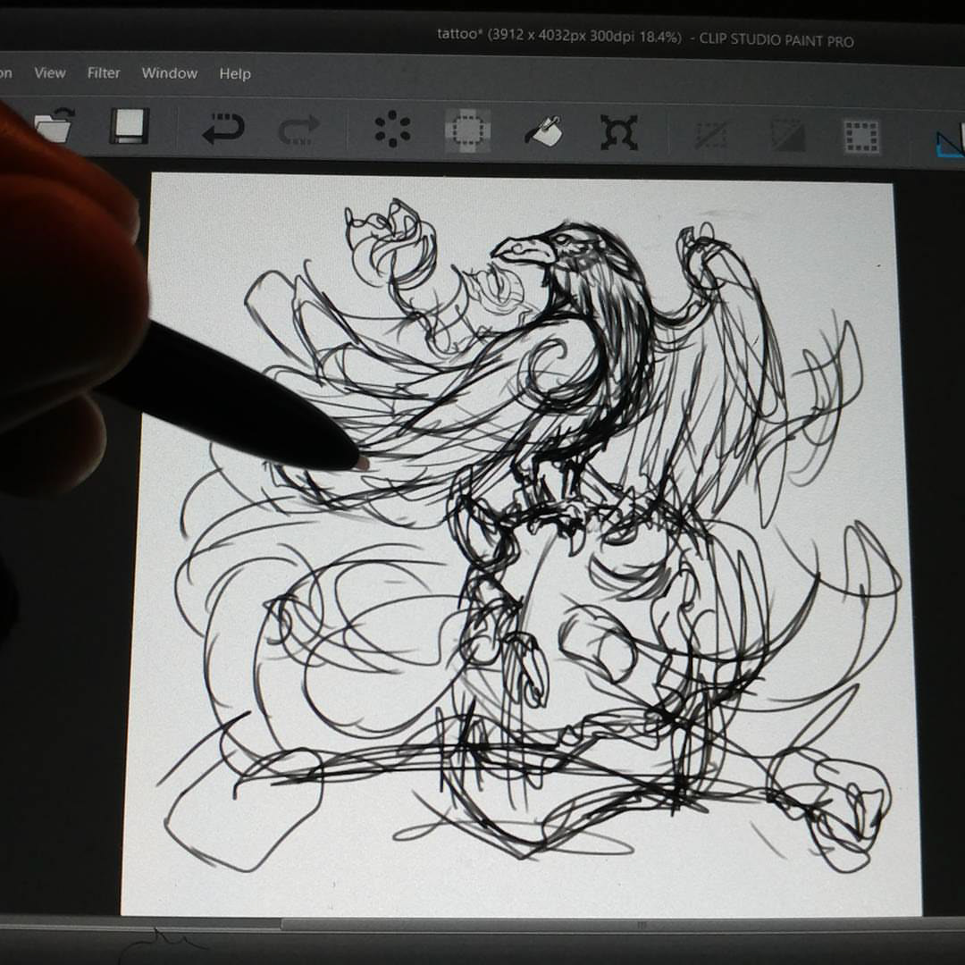Click the Open file folder icon

pyautogui.click(x=55, y=125)
